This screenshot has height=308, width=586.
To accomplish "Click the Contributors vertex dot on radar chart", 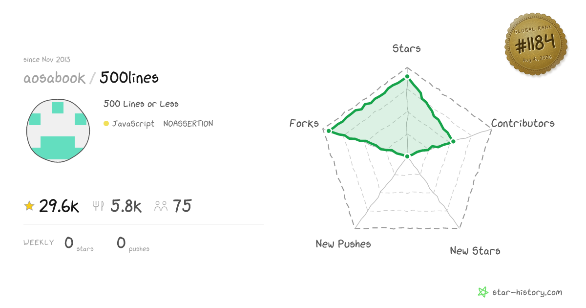I will (x=453, y=141).
